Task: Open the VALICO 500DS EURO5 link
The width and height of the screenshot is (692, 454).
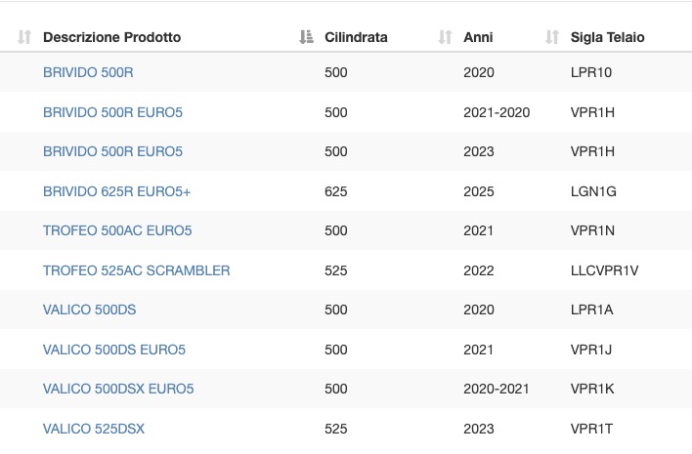Action: click(114, 350)
